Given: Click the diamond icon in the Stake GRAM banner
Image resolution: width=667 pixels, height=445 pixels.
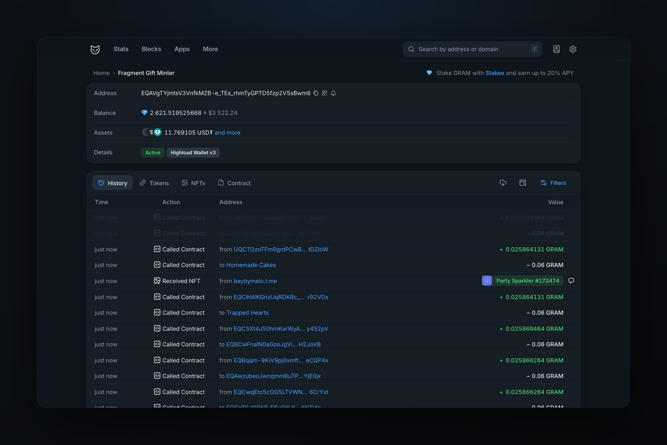Looking at the screenshot, I should coord(429,73).
